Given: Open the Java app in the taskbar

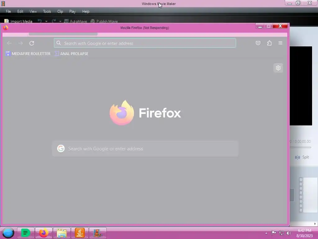Looking at the screenshot, I should 80,233.
